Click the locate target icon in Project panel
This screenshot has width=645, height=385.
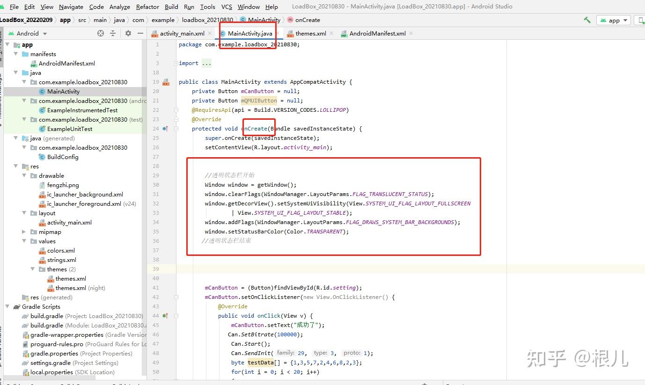pyautogui.click(x=100, y=33)
